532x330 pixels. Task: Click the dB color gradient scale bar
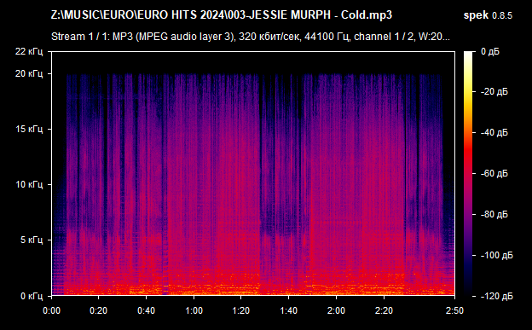point(468,173)
